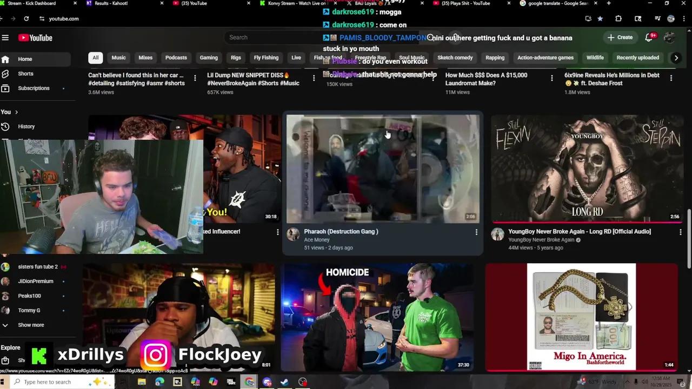Screen dimensions: 692x389
Task: Click the YouTube logo
Action: point(35,38)
